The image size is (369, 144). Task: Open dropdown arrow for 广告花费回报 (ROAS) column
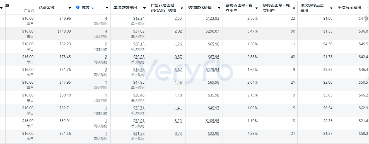[182, 8]
